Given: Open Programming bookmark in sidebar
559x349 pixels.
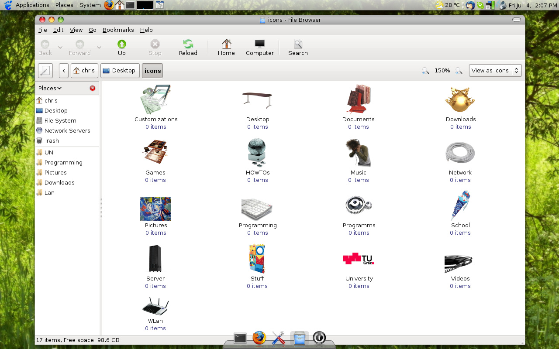Looking at the screenshot, I should coord(67,162).
